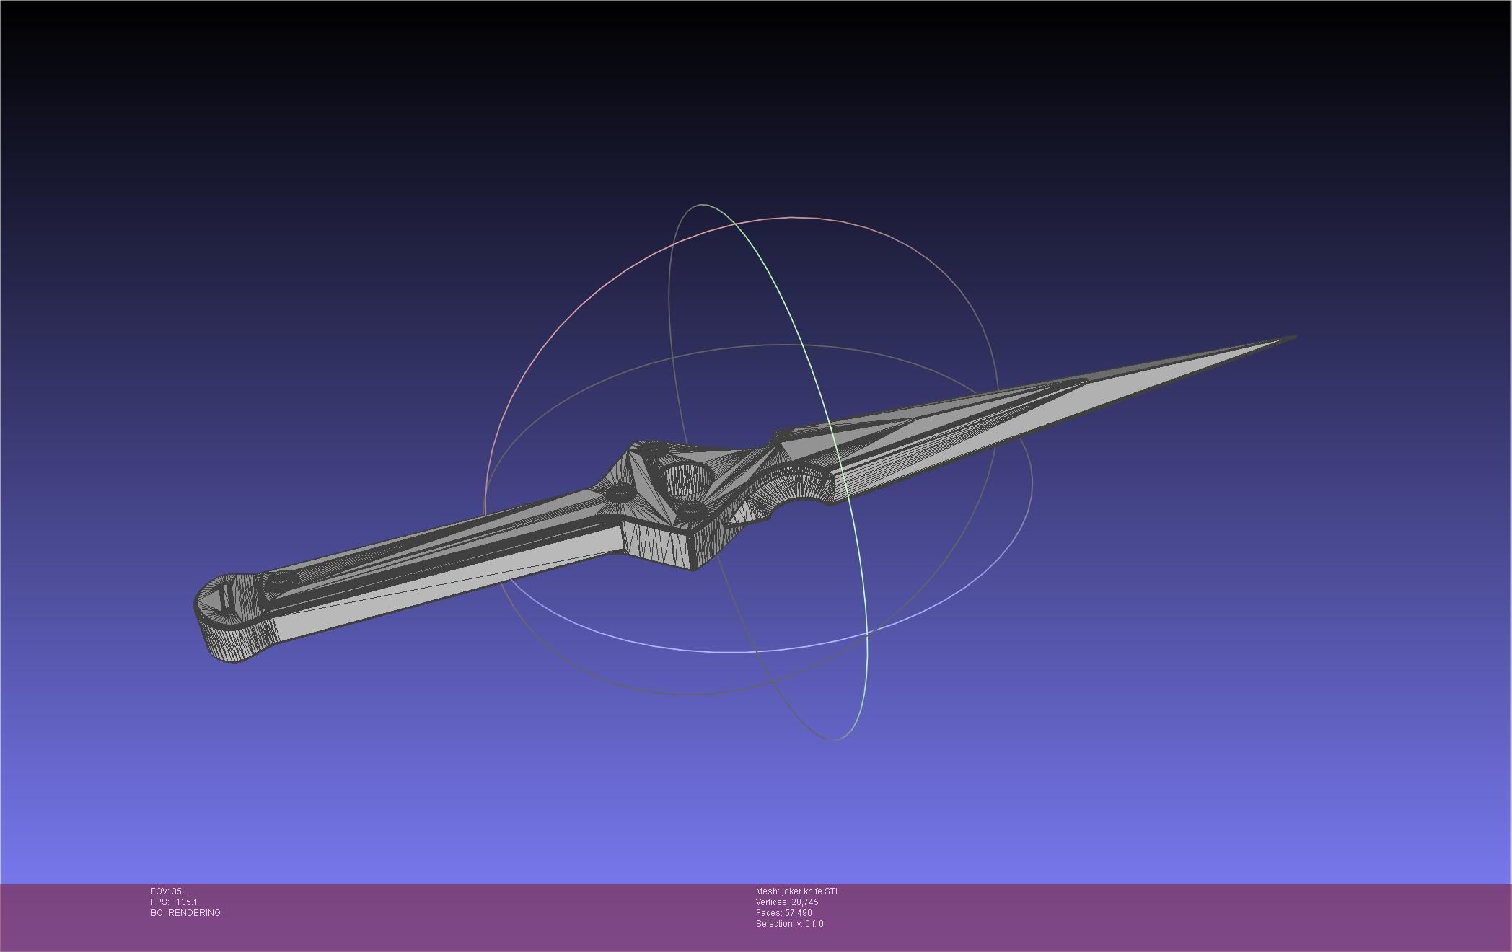The width and height of the screenshot is (1512, 952).
Task: Click the Vertices: 28,745 count
Action: [787, 902]
